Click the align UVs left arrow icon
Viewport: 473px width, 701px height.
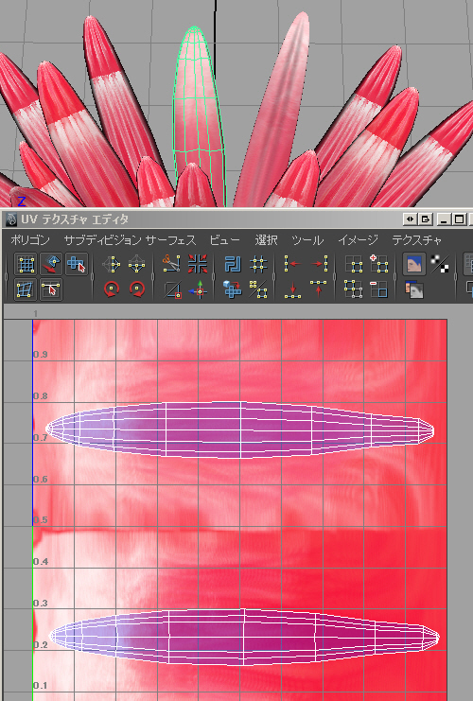pyautogui.click(x=293, y=264)
